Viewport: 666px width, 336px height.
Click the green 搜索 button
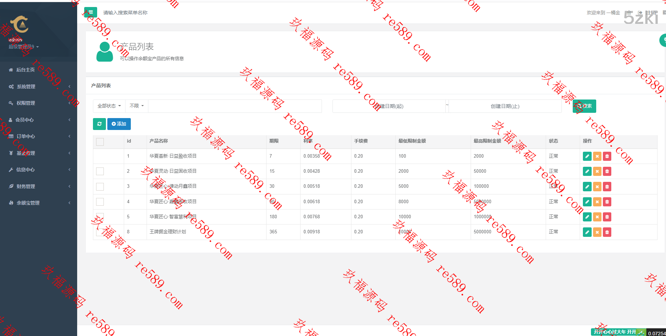pyautogui.click(x=584, y=106)
